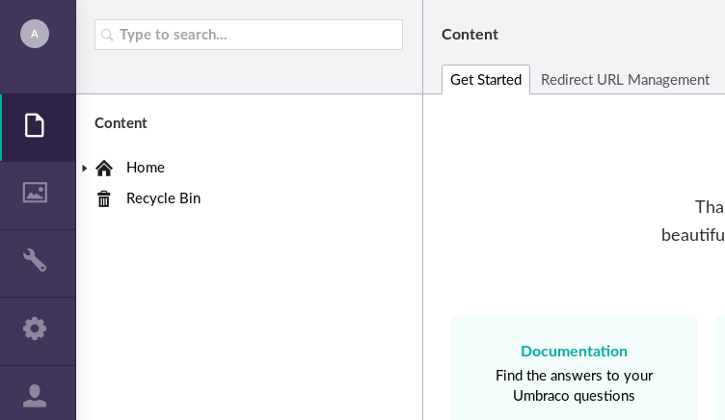Go to the Users section
The height and width of the screenshot is (420, 725).
click(35, 395)
